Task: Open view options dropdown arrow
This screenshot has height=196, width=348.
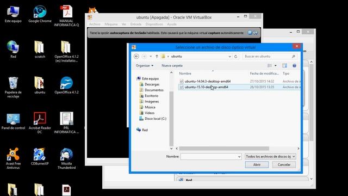Action: click(x=276, y=65)
